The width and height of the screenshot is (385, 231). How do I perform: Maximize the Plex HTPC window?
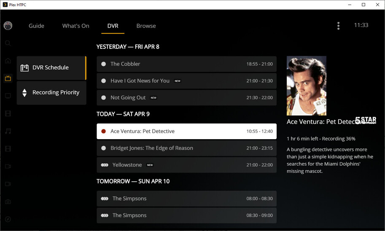pos(363,5)
